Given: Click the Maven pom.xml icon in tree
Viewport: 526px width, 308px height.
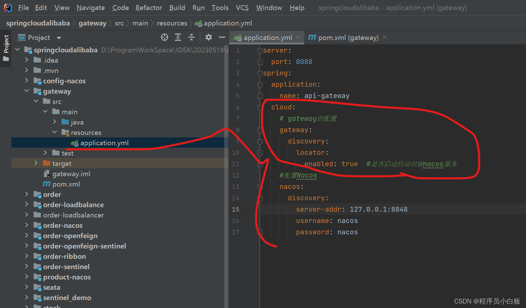Looking at the screenshot, I should [x=47, y=184].
